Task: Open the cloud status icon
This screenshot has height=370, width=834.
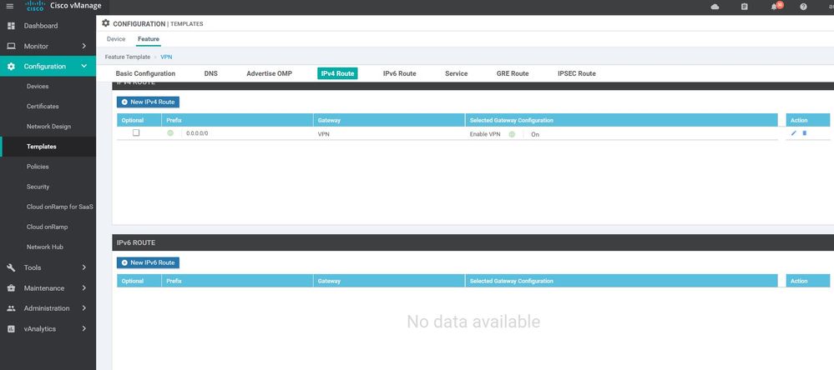Action: [x=715, y=7]
